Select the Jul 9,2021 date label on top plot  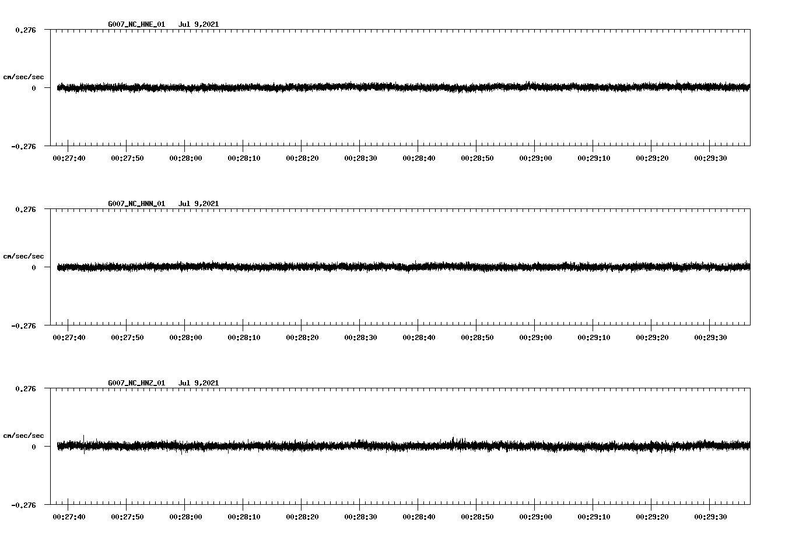point(199,24)
